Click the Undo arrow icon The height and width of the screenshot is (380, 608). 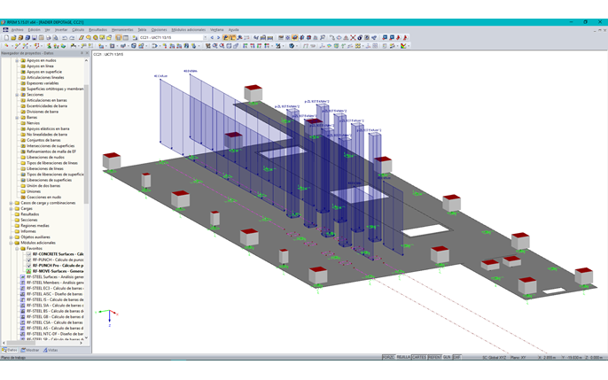point(65,37)
